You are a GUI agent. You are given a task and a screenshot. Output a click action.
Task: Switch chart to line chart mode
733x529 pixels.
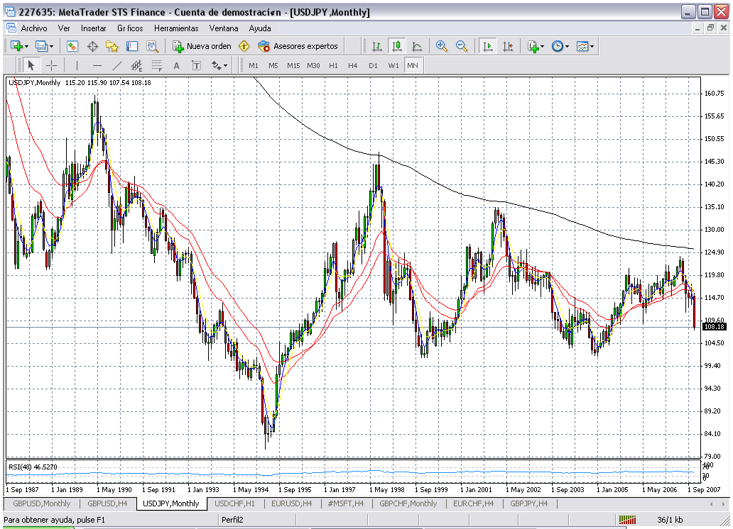417,46
